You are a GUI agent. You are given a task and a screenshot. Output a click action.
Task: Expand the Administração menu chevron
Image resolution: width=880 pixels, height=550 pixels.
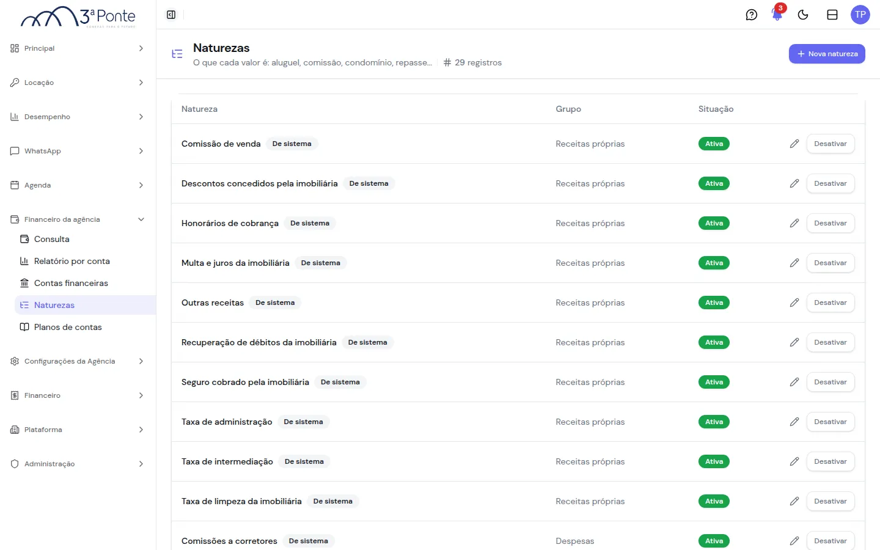click(x=141, y=464)
